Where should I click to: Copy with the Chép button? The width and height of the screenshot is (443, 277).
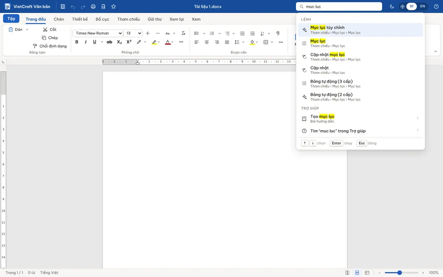[x=50, y=38]
